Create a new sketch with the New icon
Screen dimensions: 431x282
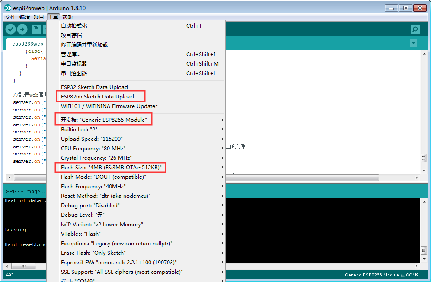pos(36,29)
